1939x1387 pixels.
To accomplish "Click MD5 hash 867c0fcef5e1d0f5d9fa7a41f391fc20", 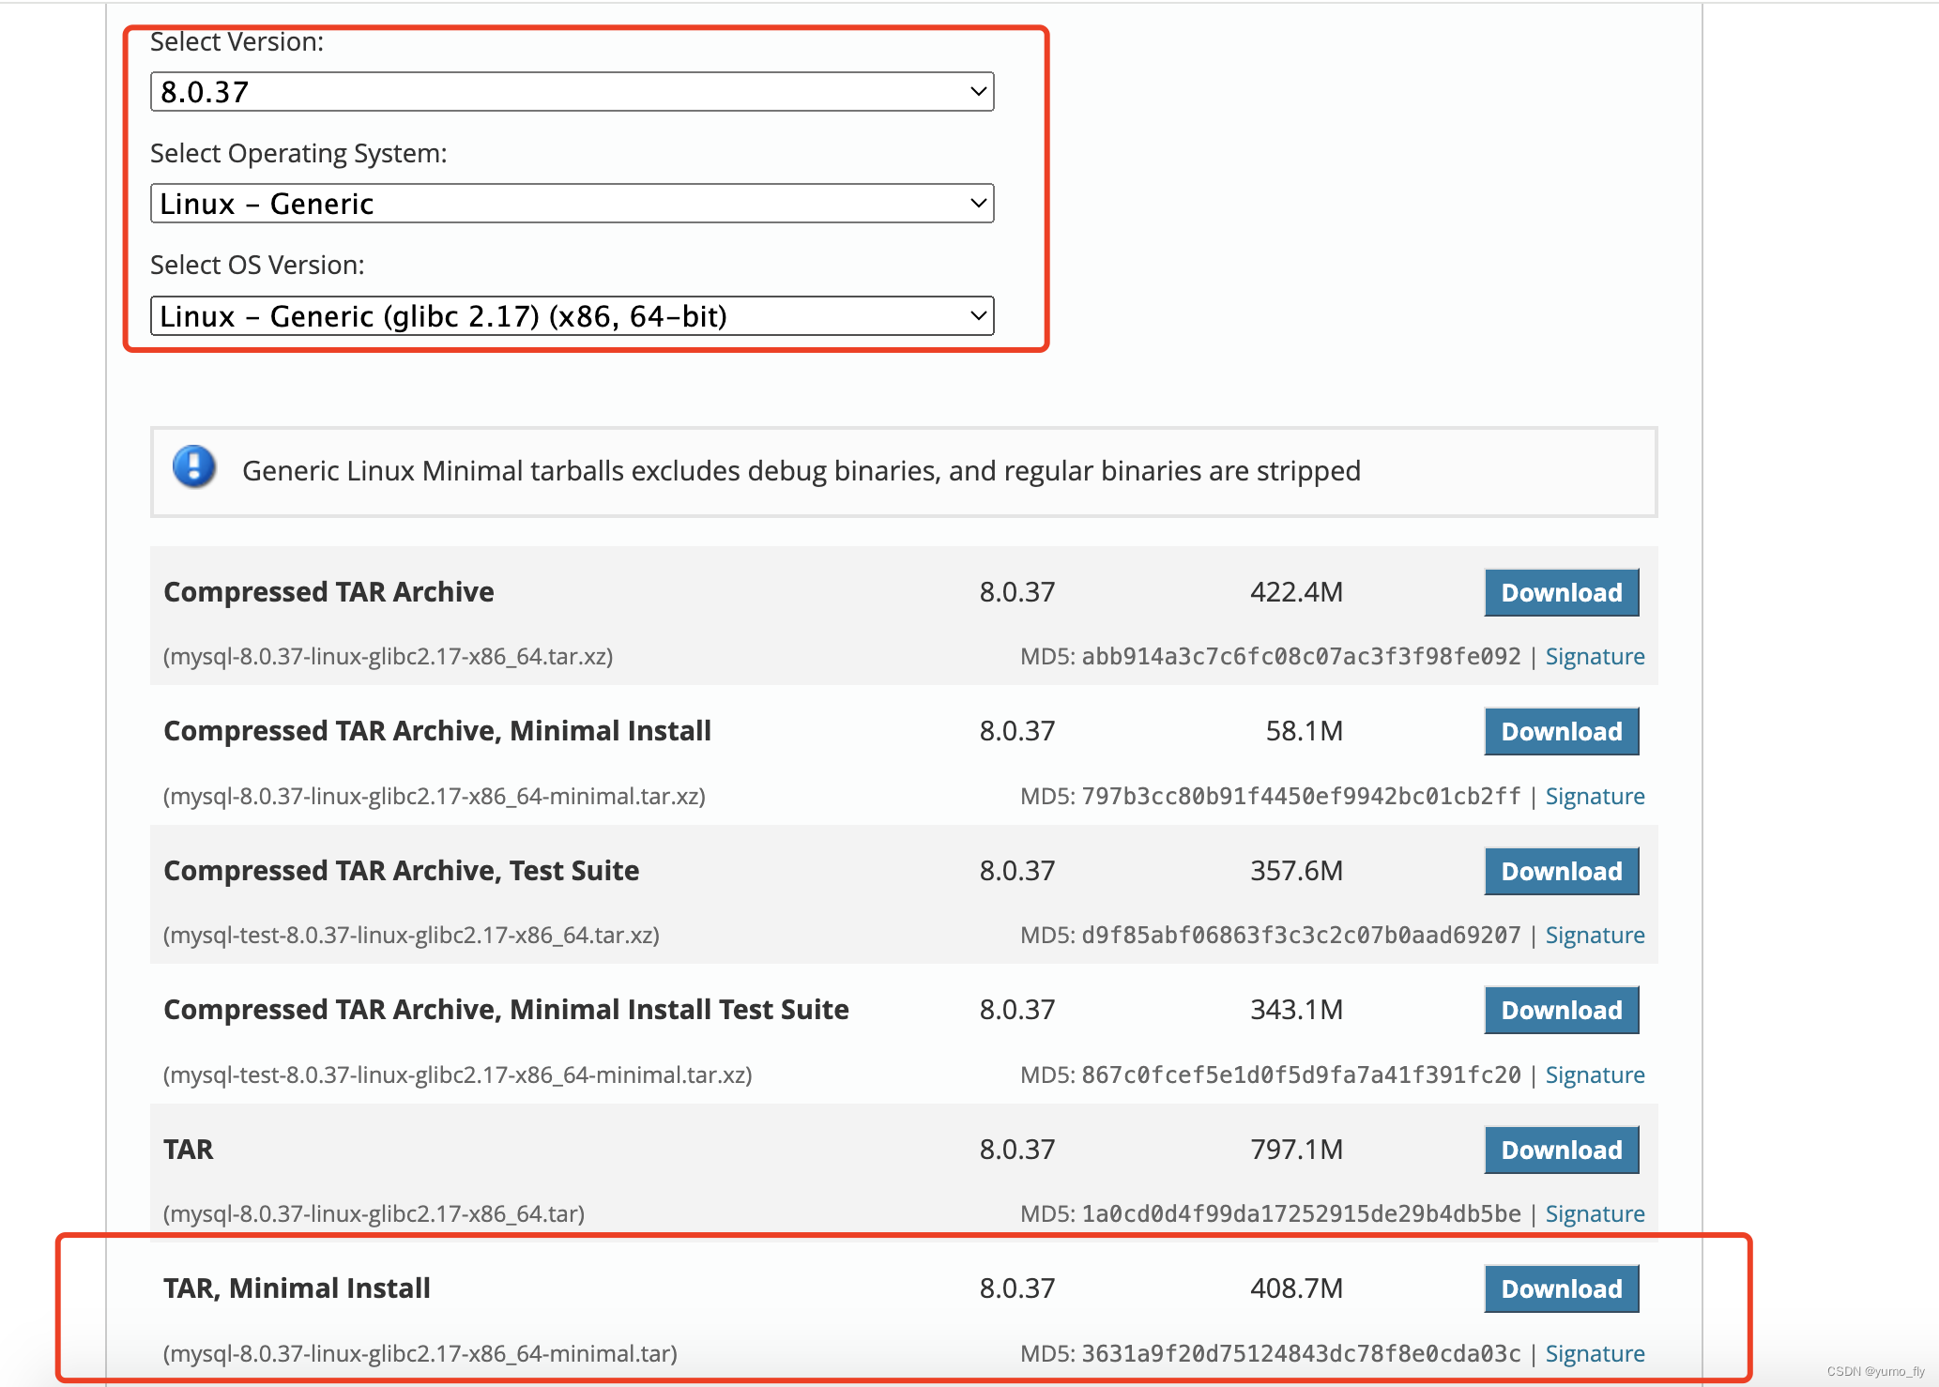I will coord(1301,1075).
